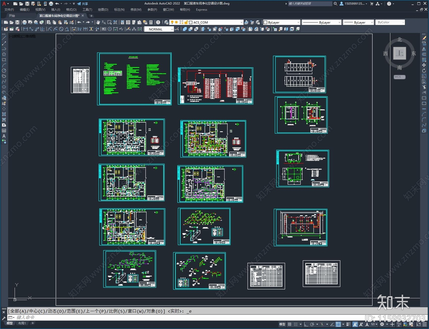Toggle ortho mode in status bar
Screen dimensions: 429x329
pos(306,324)
